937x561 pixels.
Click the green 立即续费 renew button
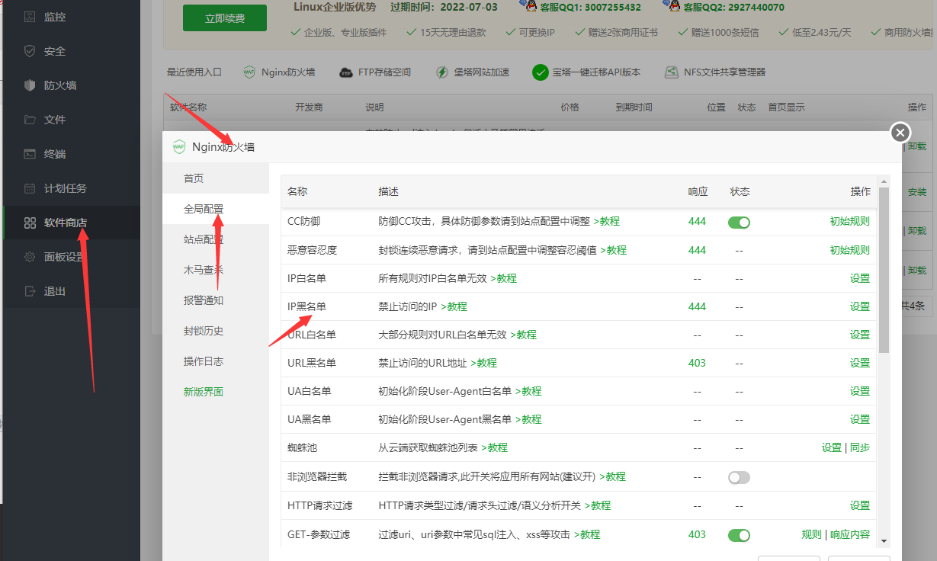pos(225,18)
